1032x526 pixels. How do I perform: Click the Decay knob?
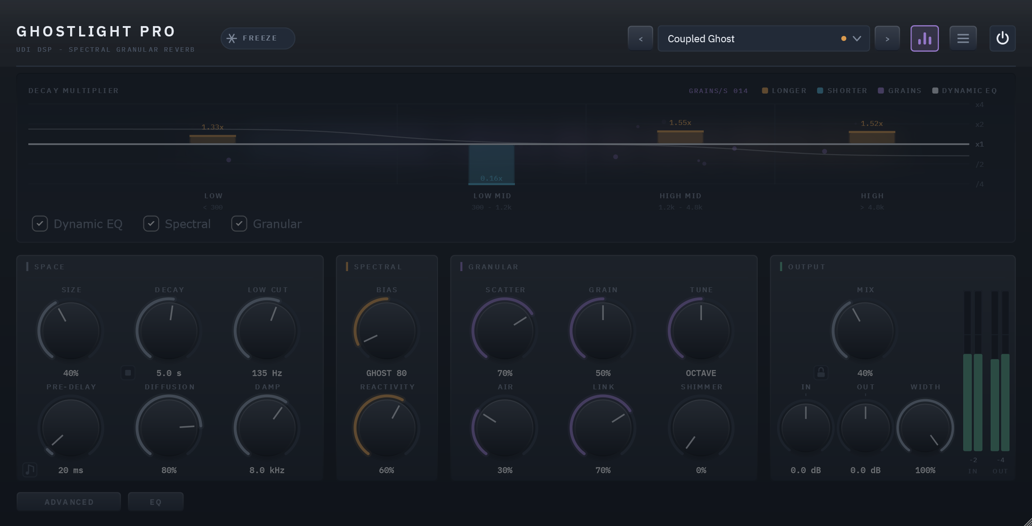(169, 330)
